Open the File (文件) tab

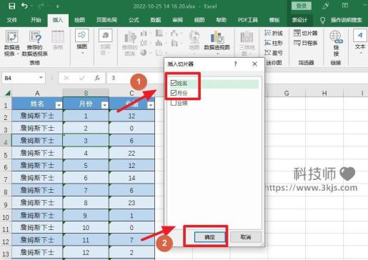tap(11, 20)
